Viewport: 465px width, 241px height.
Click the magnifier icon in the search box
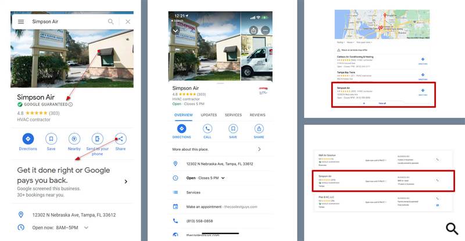pyautogui.click(x=111, y=21)
